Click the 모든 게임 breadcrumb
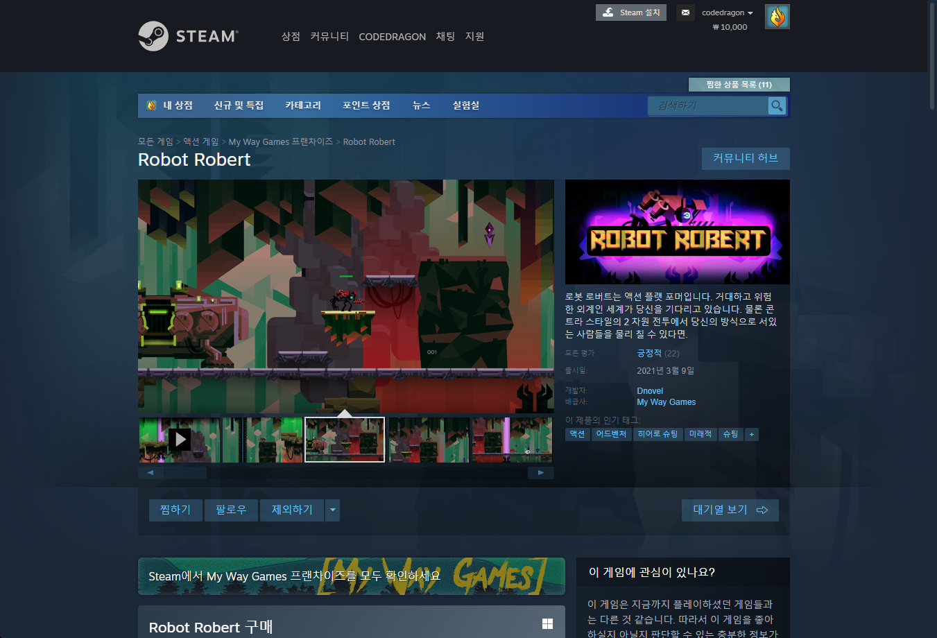 (x=155, y=141)
